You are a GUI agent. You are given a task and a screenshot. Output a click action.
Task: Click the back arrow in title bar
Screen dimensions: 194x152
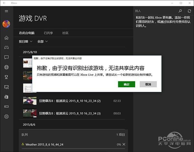tap(4, 3)
